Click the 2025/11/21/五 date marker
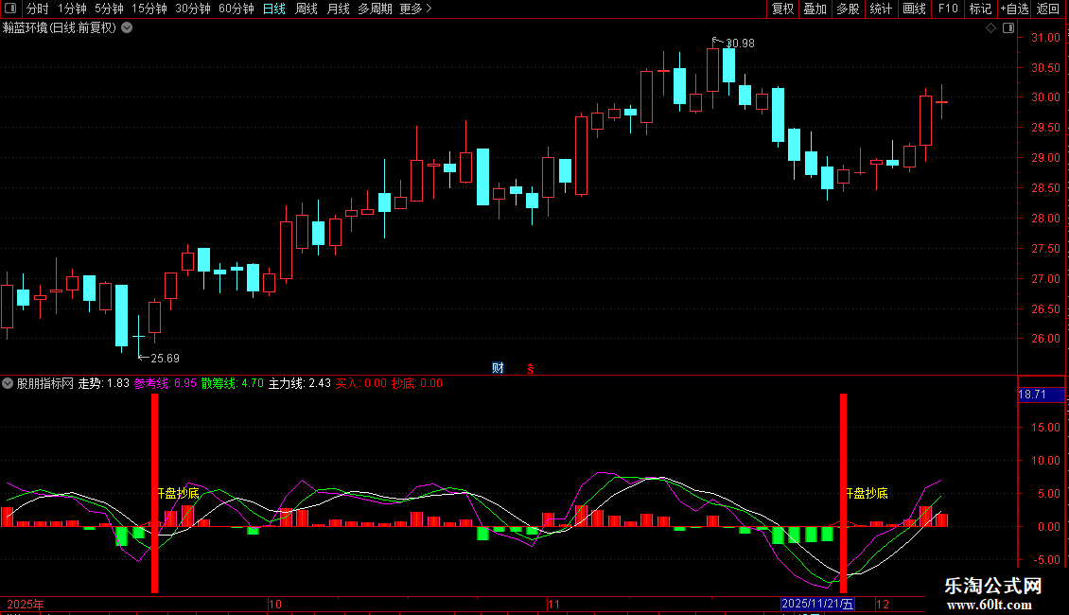This screenshot has width=1069, height=615. (817, 604)
